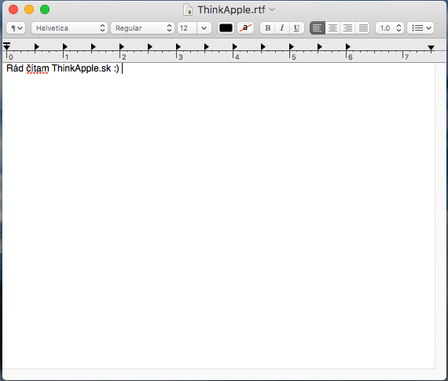Justify the text

(363, 28)
